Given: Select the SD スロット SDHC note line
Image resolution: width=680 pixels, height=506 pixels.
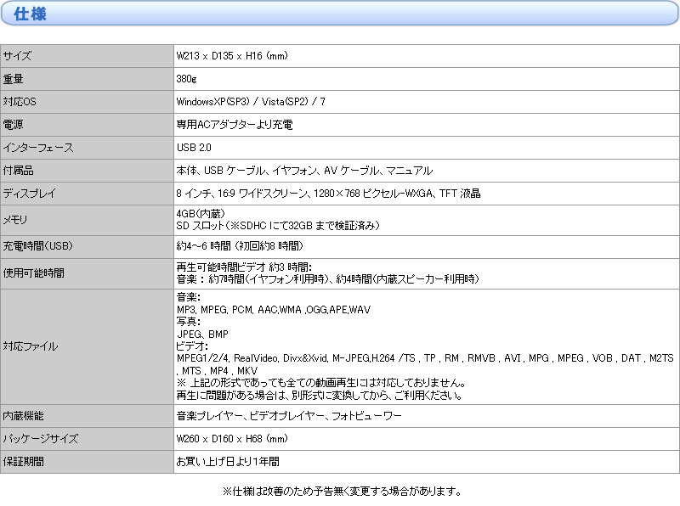Looking at the screenshot, I should coord(277,225).
